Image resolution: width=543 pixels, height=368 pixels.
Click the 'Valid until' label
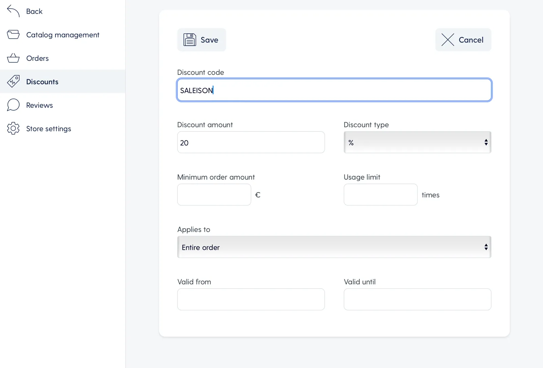coord(360,282)
